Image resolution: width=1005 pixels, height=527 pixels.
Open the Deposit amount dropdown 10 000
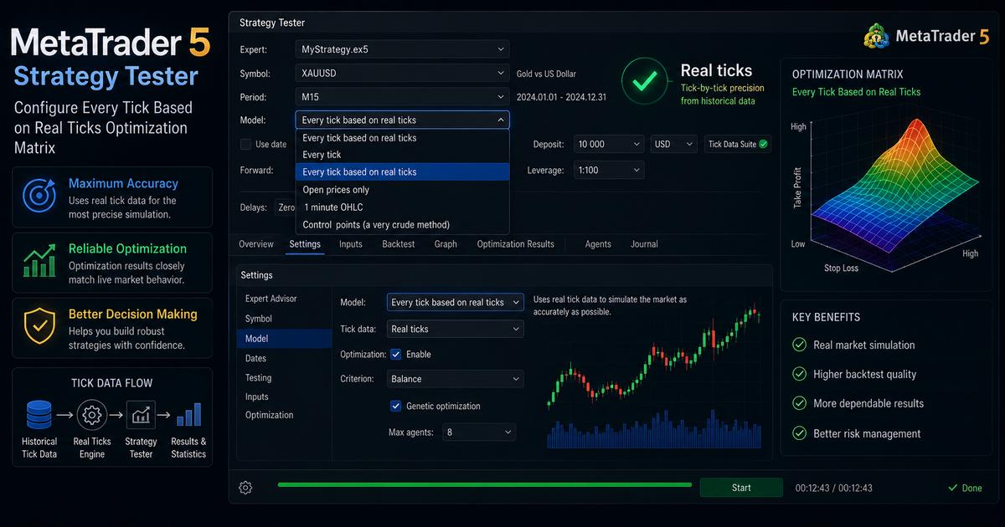click(609, 144)
